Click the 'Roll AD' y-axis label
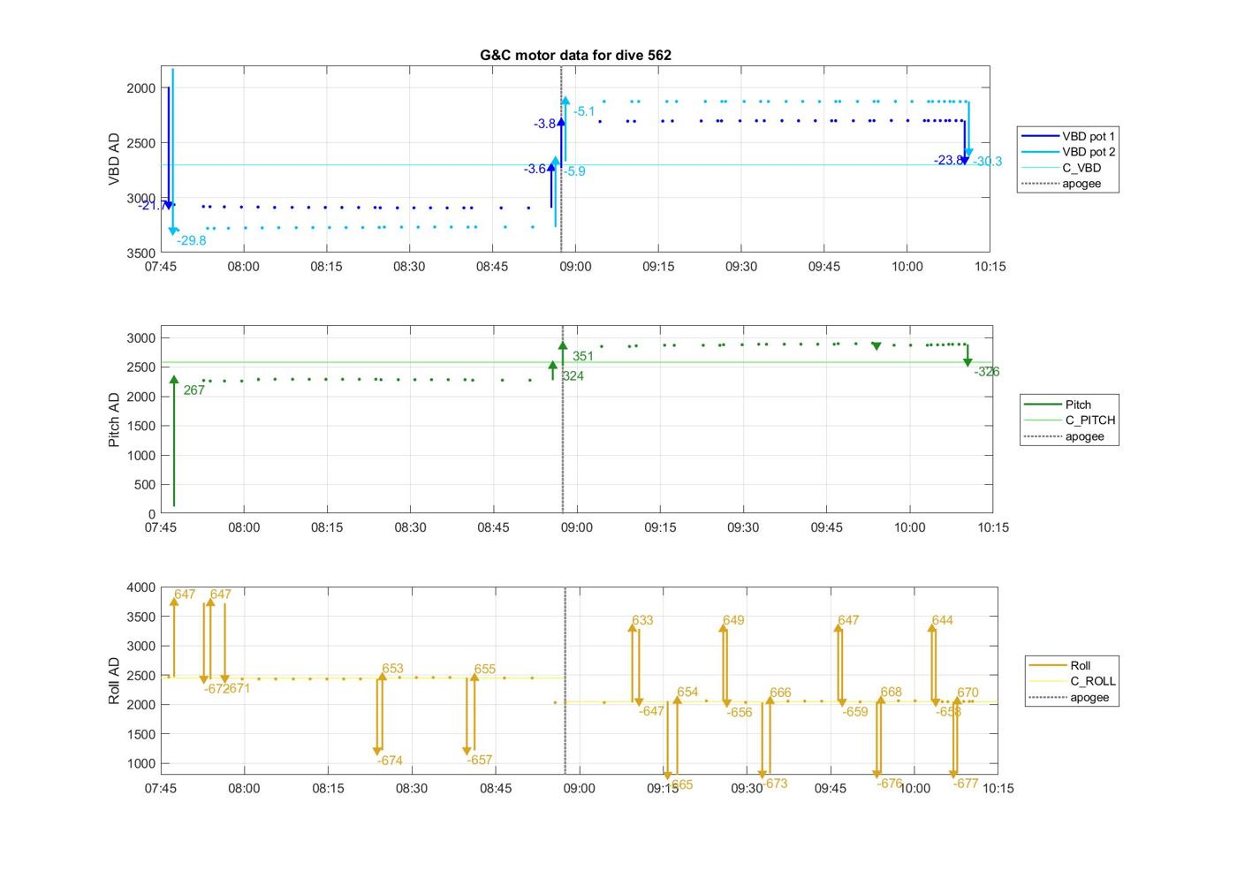Viewport: 1237px width, 871px height. (114, 680)
